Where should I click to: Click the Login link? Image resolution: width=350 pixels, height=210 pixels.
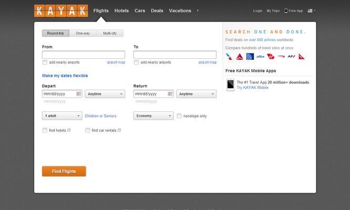point(258,10)
